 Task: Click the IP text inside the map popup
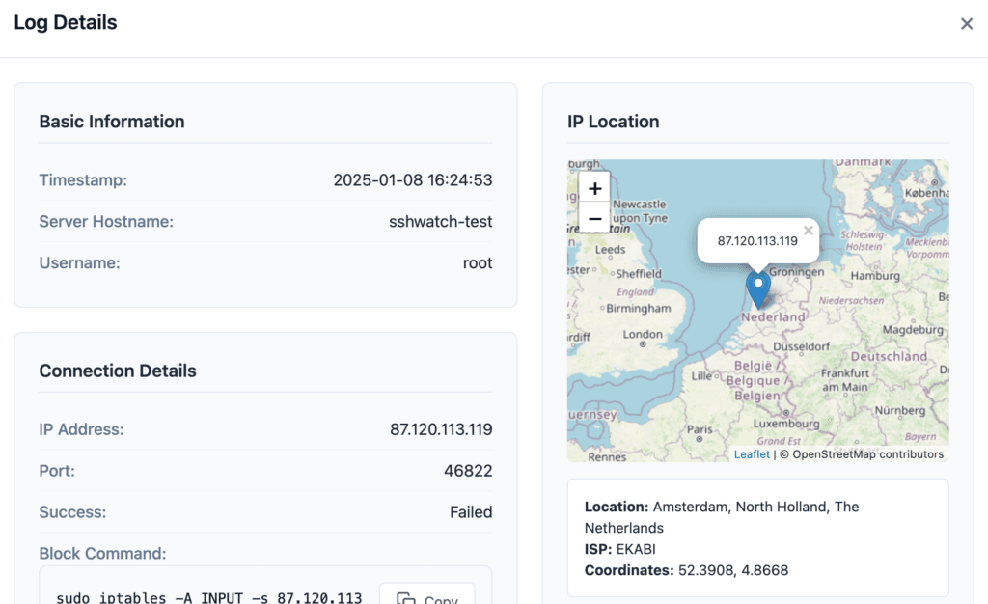click(x=757, y=241)
